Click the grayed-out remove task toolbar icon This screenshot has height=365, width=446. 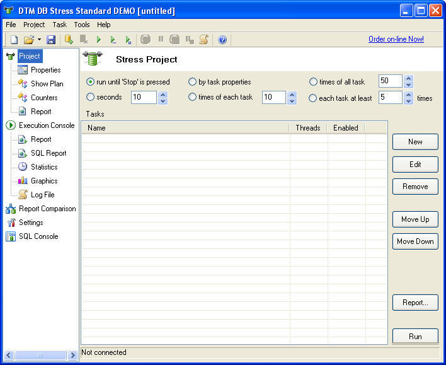[84, 40]
